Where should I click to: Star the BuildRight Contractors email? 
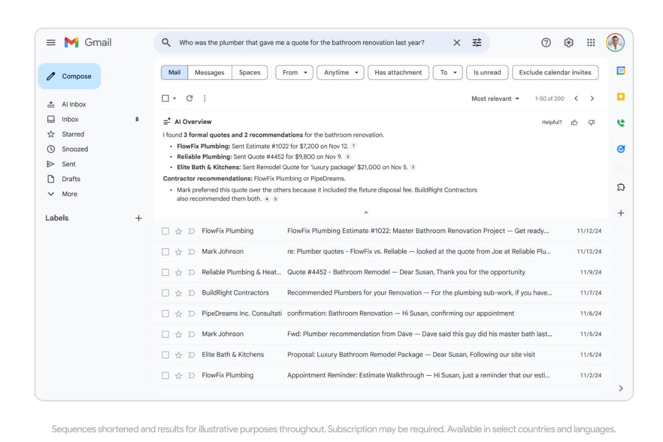178,293
